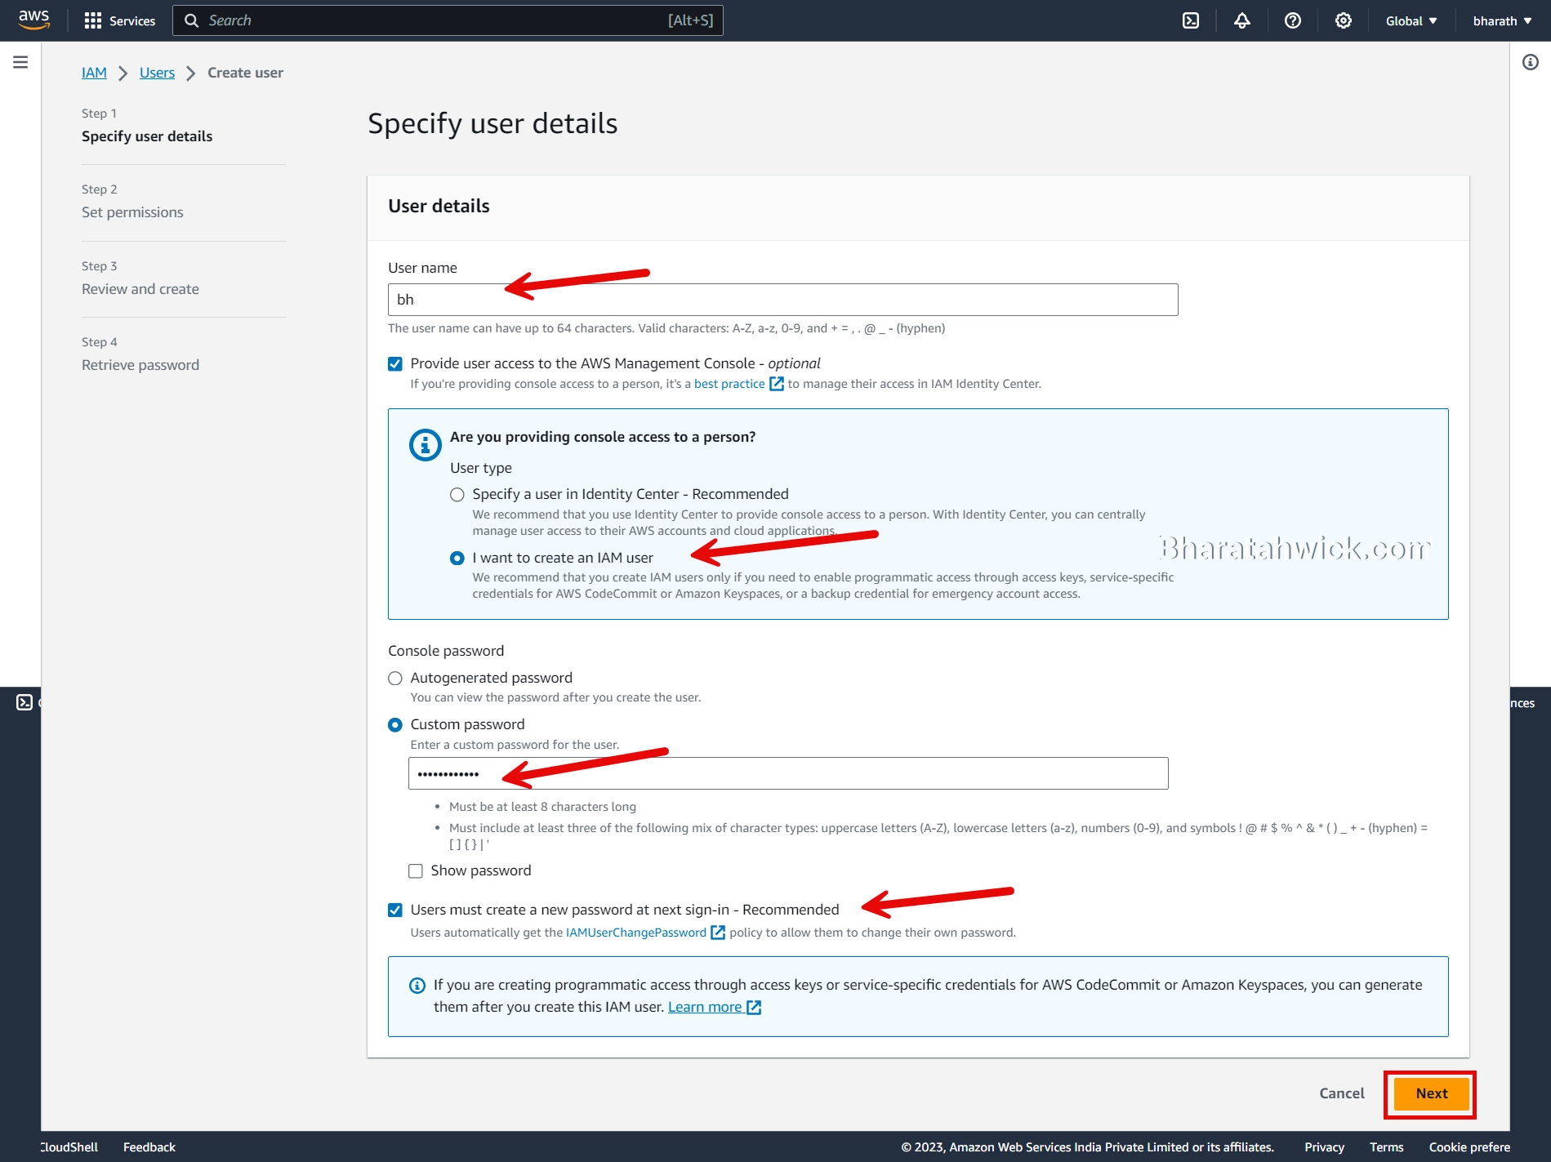1551x1162 pixels.
Task: Open the IAMUserChangePassword policy link
Action: (636, 933)
